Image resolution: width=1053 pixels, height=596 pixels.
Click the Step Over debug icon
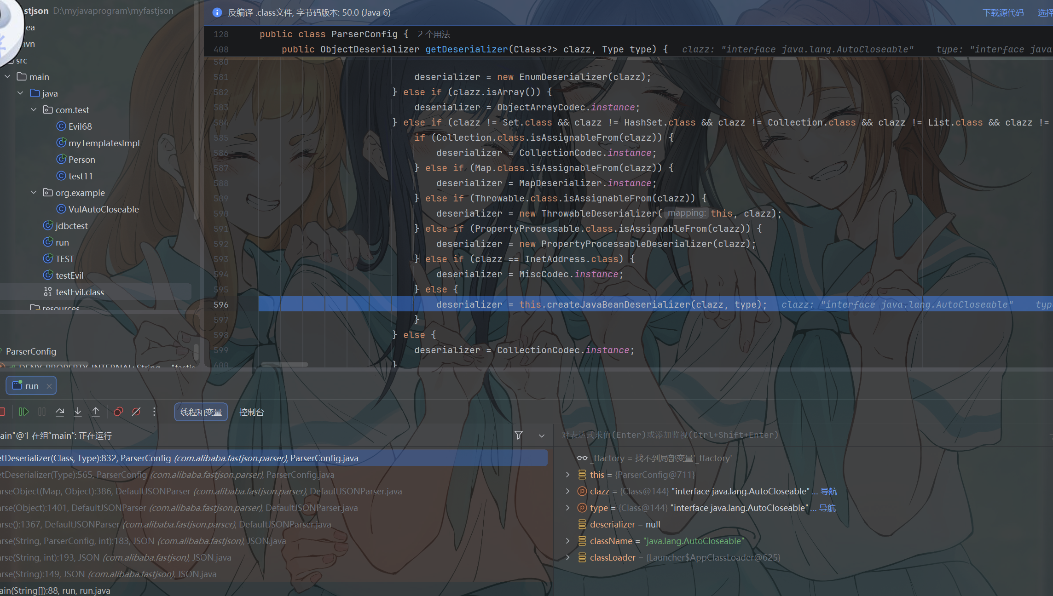point(60,412)
